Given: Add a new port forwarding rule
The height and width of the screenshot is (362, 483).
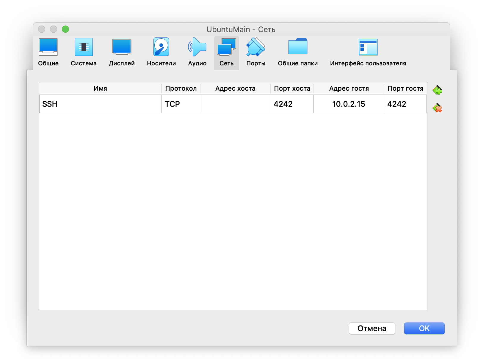Looking at the screenshot, I should click(x=437, y=90).
